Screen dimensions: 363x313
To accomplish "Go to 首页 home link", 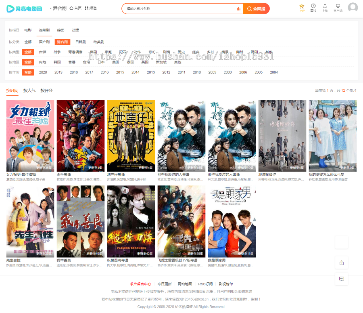I will [75, 8].
